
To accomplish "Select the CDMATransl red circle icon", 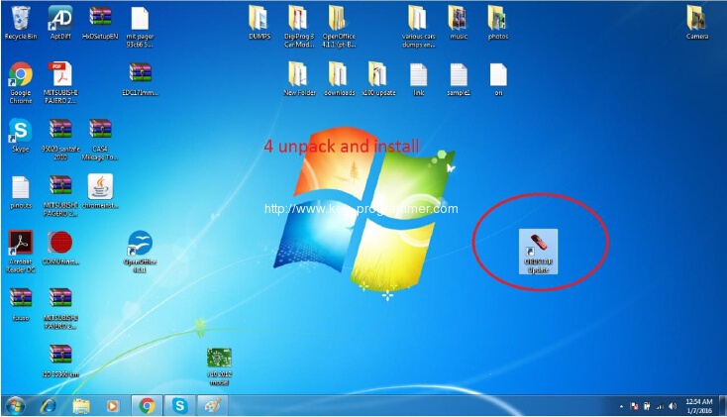I will (x=60, y=248).
